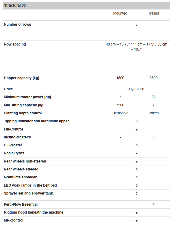Click the filled square in Fill-Control row
Image resolution: width=171 pixels, height=230 pixels.
136,130
